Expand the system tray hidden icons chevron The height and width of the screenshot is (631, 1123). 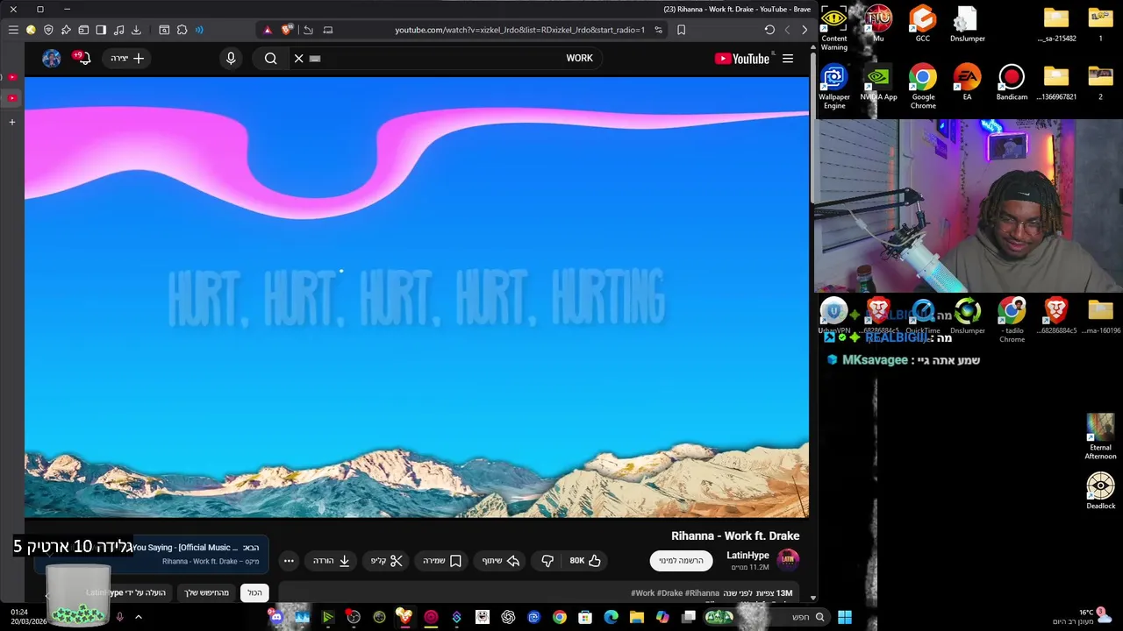(x=138, y=617)
